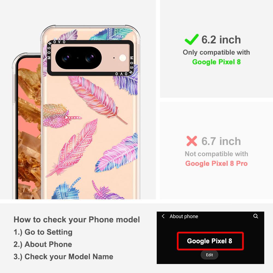Tap the search magnifier icon
This screenshot has width=273, height=273.
pos(256,216)
